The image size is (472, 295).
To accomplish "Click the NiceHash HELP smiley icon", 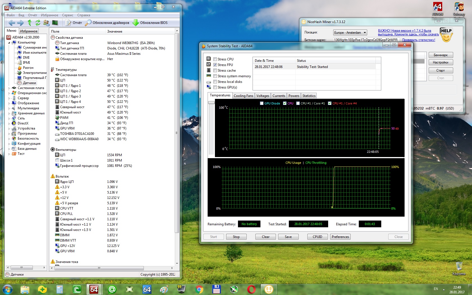I will pos(446,35).
